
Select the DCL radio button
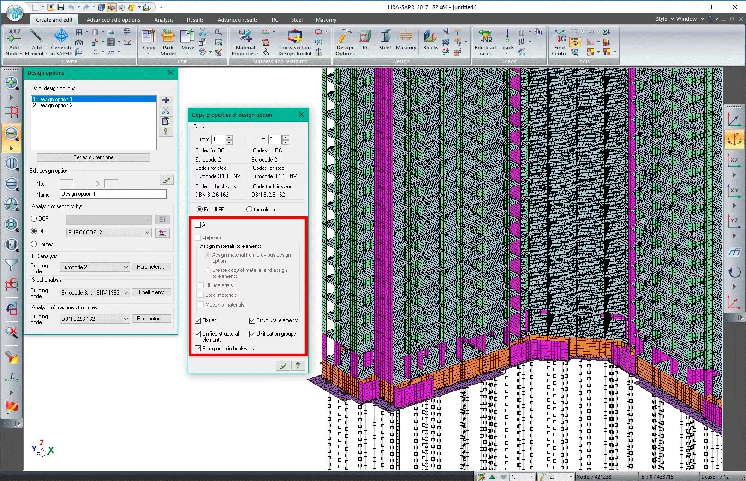tap(34, 231)
